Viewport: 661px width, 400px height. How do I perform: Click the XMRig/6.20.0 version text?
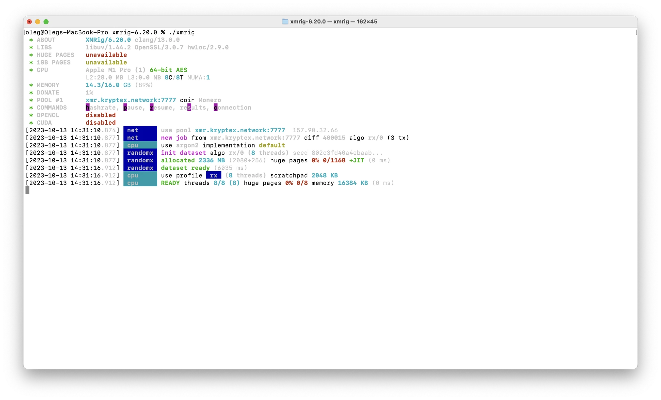click(x=108, y=40)
